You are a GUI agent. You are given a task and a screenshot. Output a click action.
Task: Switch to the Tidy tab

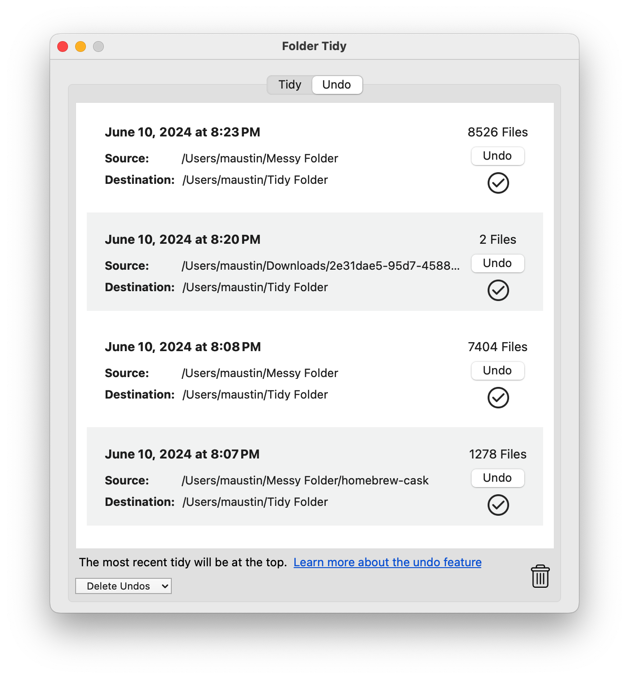click(x=289, y=85)
